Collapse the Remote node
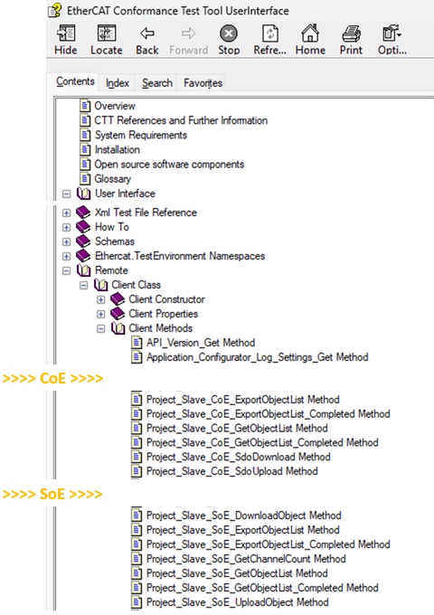This screenshot has height=615, width=434. click(x=67, y=270)
